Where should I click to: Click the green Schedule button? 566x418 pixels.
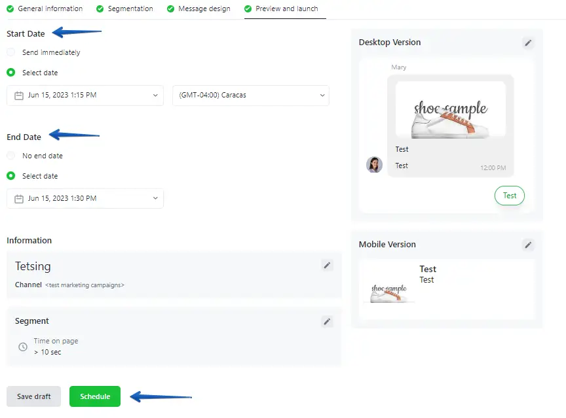point(95,396)
